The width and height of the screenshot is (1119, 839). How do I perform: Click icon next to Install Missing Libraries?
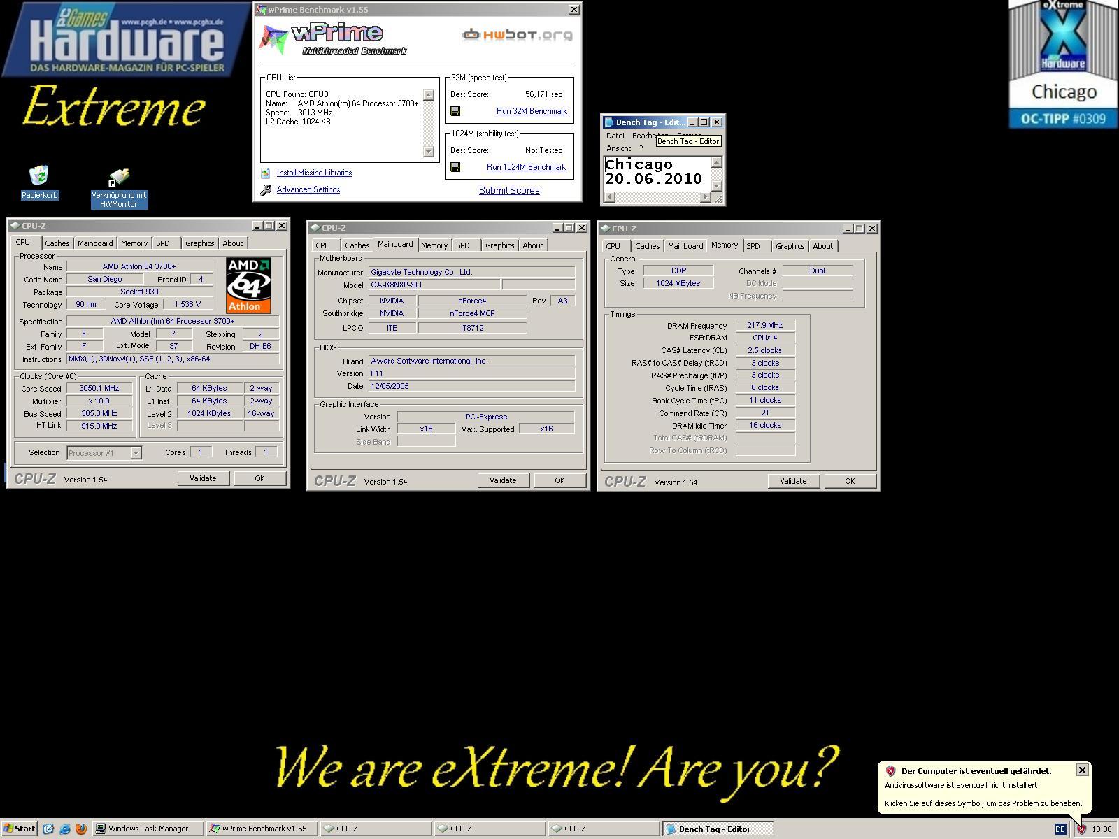266,173
